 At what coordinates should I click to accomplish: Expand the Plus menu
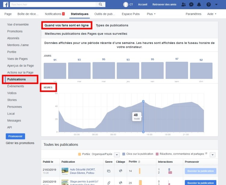[151, 14]
